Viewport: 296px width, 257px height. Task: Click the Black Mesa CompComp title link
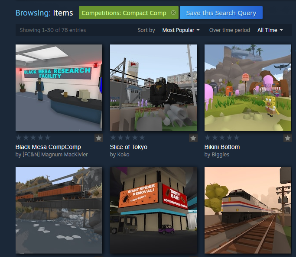(x=48, y=147)
